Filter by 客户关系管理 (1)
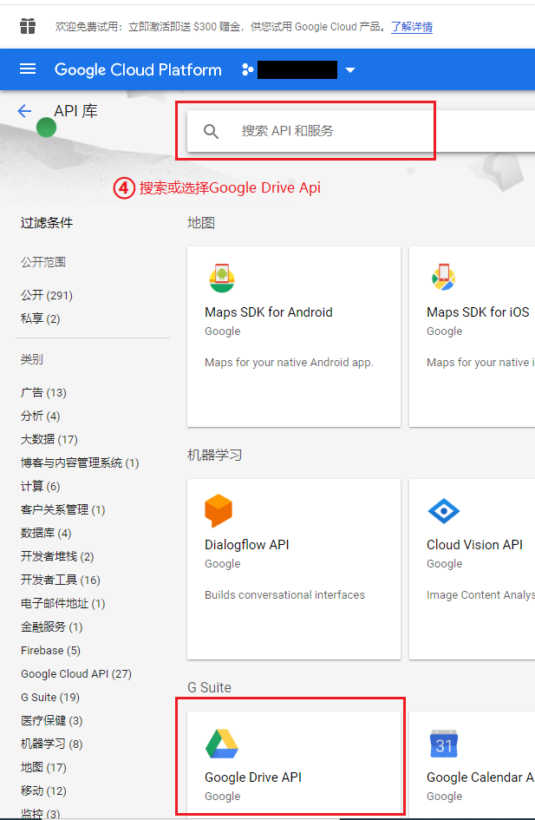 click(62, 510)
